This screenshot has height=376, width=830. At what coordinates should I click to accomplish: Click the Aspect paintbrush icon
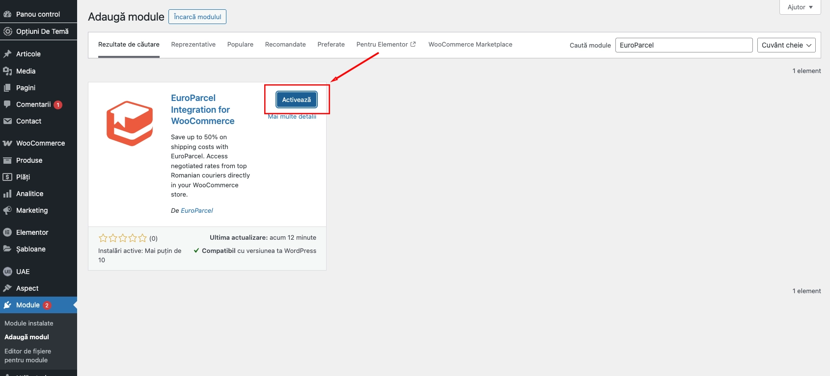7,288
